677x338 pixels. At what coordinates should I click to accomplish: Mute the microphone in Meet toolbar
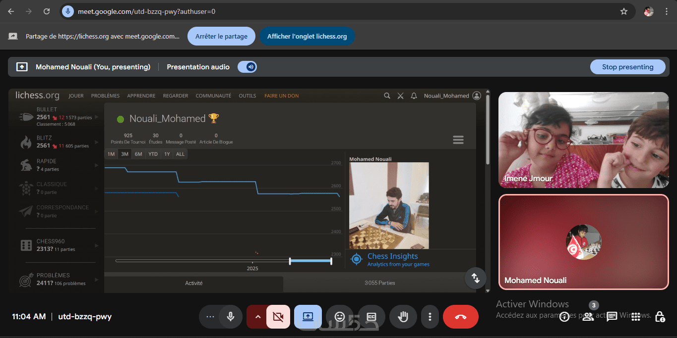coord(230,317)
